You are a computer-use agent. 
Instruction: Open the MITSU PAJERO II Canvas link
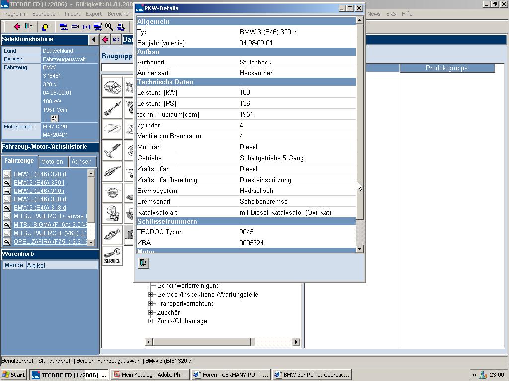tap(51, 216)
